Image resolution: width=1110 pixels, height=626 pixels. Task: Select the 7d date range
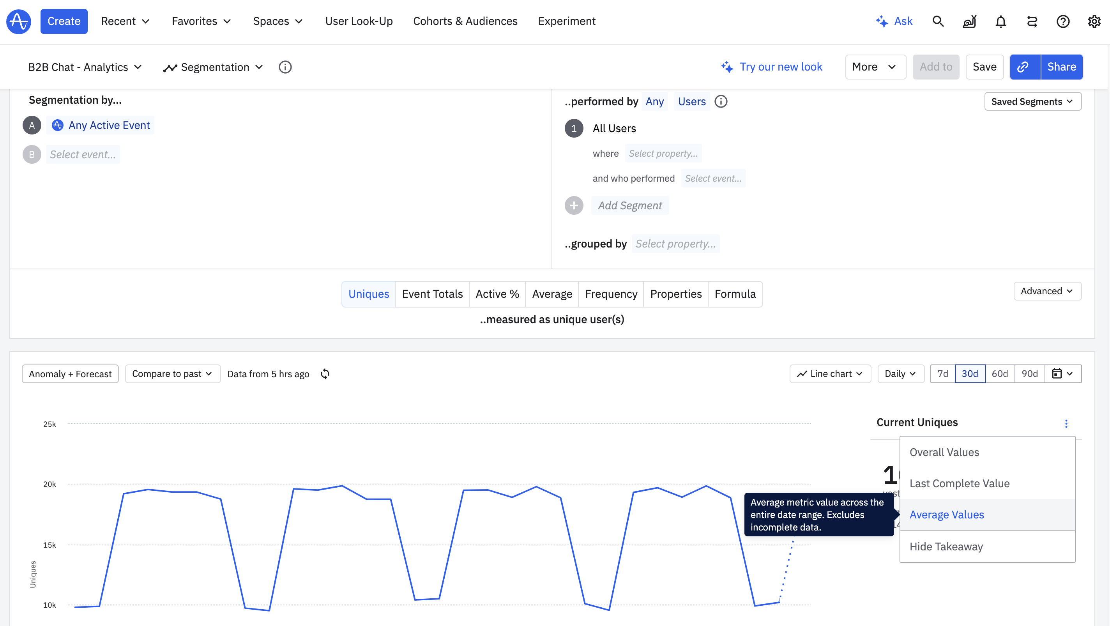(x=942, y=373)
